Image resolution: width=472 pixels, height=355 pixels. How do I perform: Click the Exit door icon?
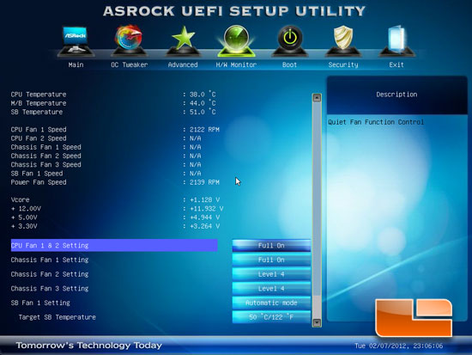tap(396, 41)
